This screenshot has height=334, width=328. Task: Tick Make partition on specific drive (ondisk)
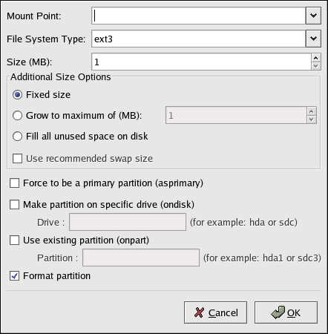tap(14, 205)
